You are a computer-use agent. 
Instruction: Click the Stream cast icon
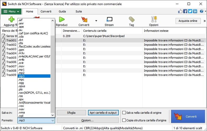tap(109, 19)
